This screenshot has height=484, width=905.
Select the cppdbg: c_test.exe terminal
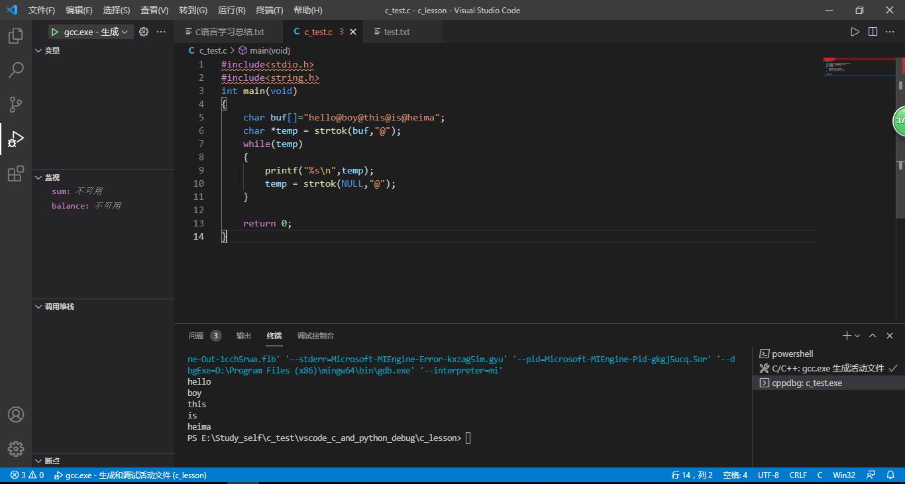(828, 383)
